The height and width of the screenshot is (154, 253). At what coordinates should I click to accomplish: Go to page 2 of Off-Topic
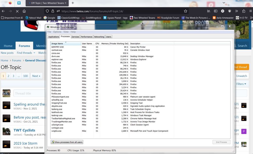point(8,76)
